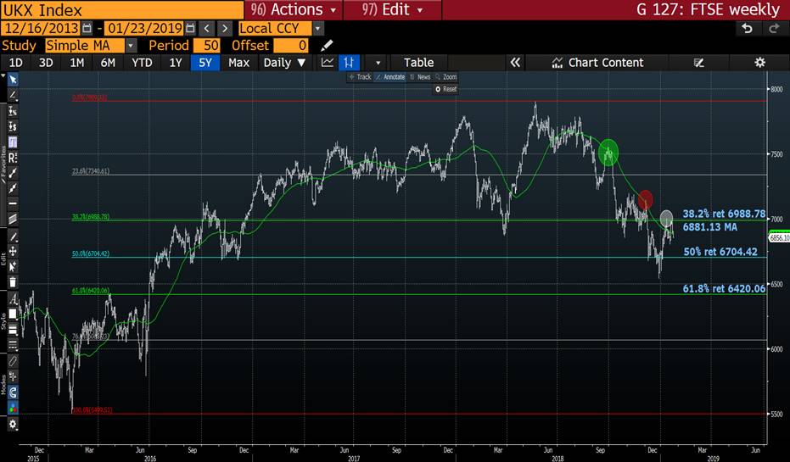
Task: Click the green circle chart annotation
Action: [608, 152]
